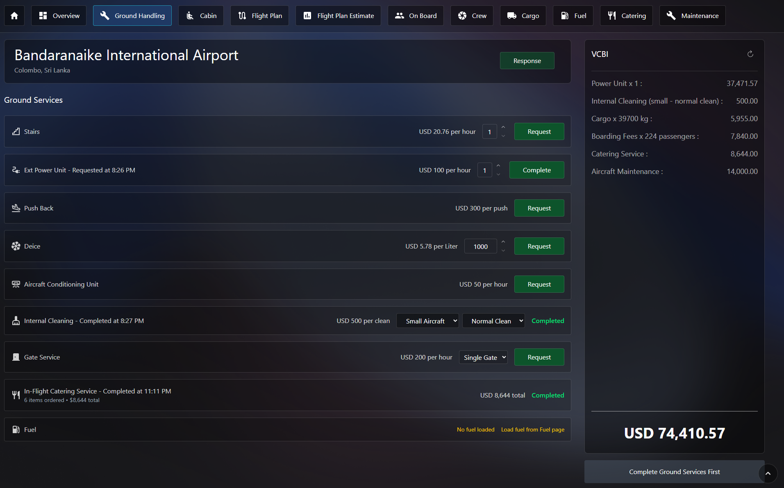
Task: Click the Aircraft Conditioning Unit icon
Action: coord(16,284)
